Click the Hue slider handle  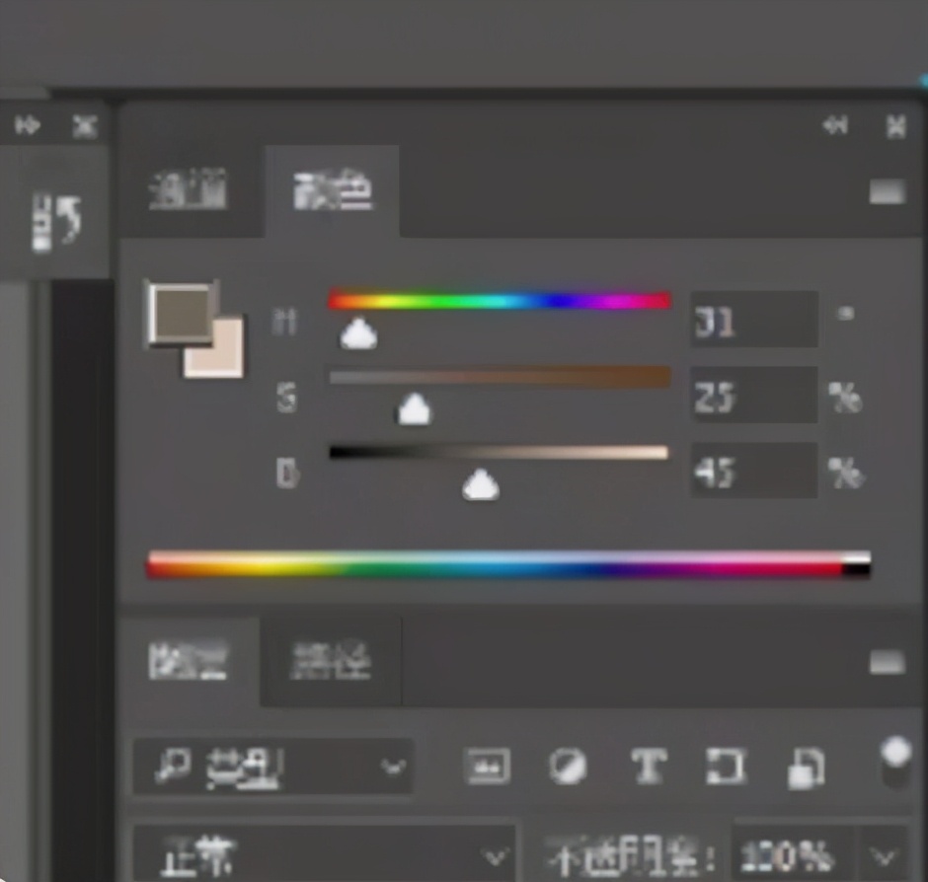pos(358,333)
